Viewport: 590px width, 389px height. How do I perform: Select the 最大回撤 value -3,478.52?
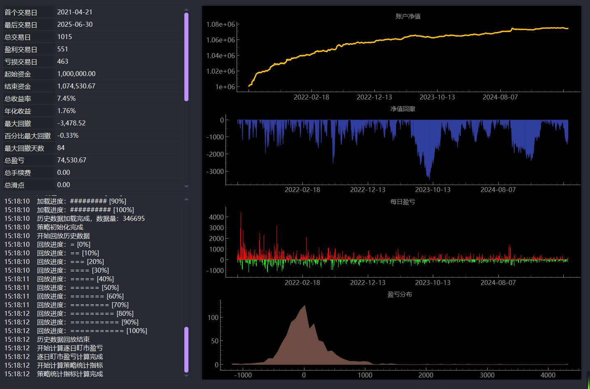click(x=71, y=123)
